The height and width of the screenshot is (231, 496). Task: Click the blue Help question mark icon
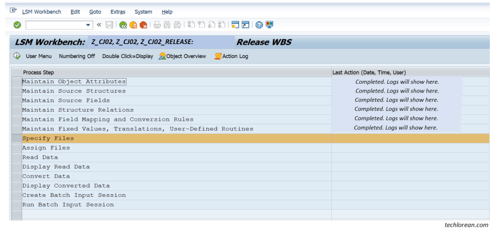[259, 25]
